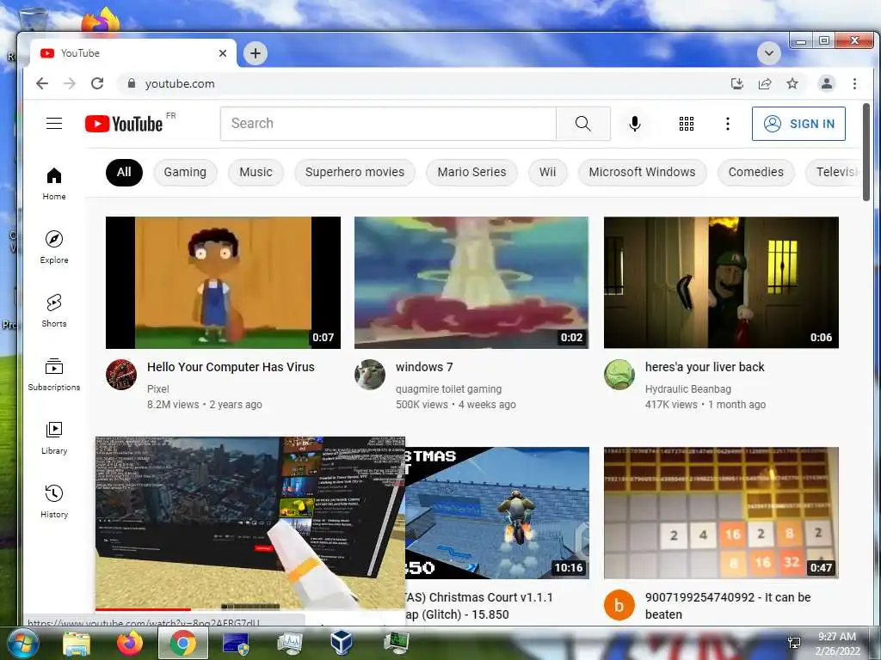The width and height of the screenshot is (881, 660).
Task: Open the YouTube hamburger guide menu
Action: [54, 124]
